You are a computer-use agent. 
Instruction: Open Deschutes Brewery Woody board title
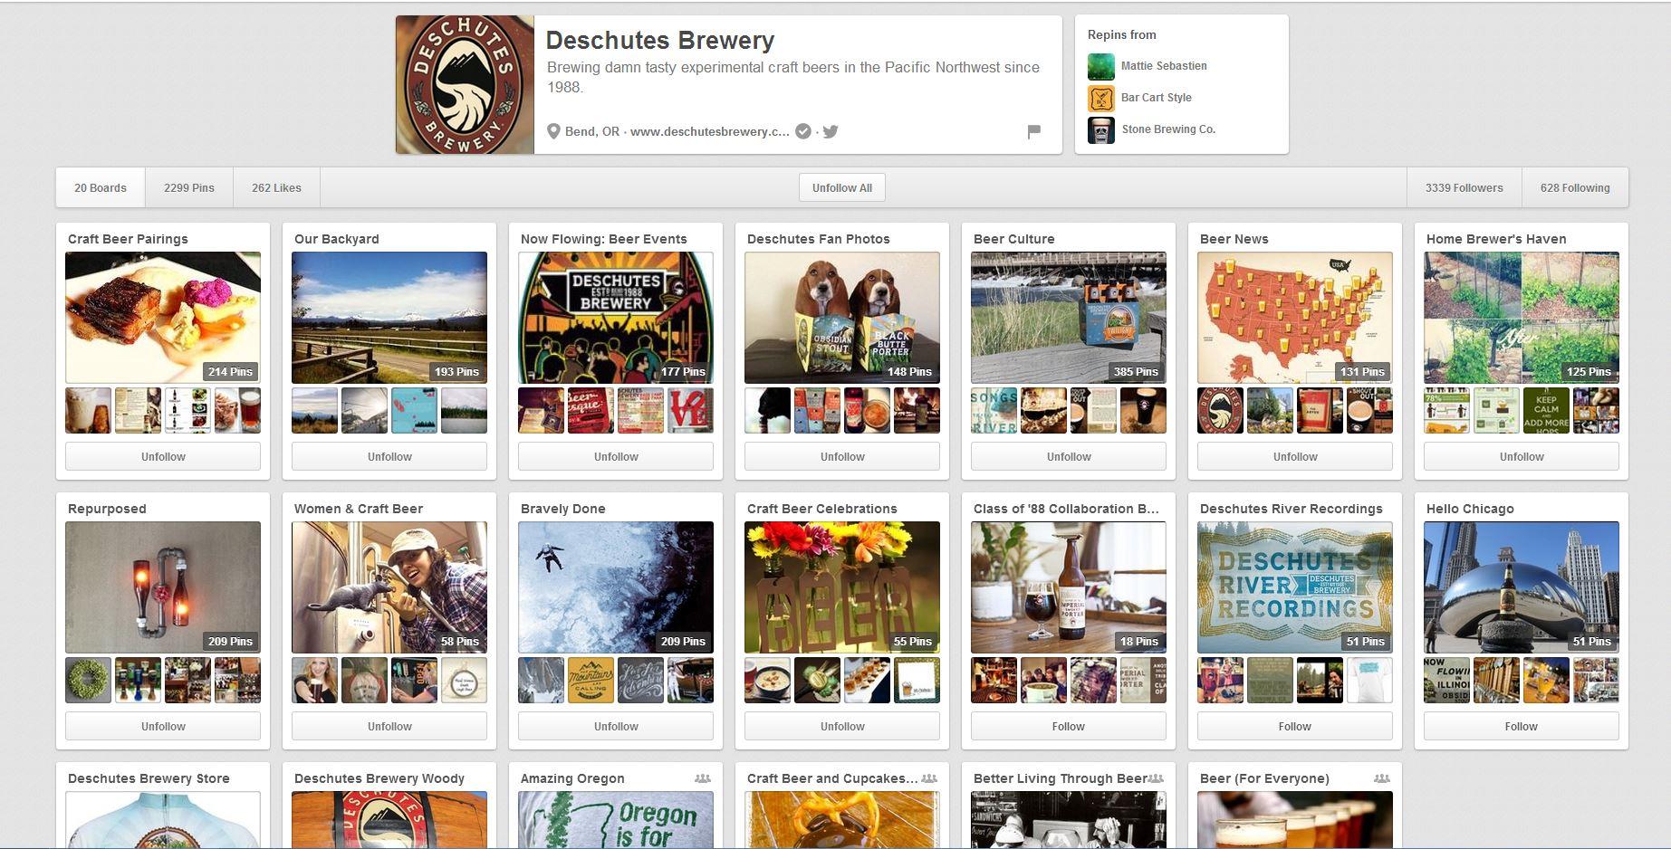(379, 778)
